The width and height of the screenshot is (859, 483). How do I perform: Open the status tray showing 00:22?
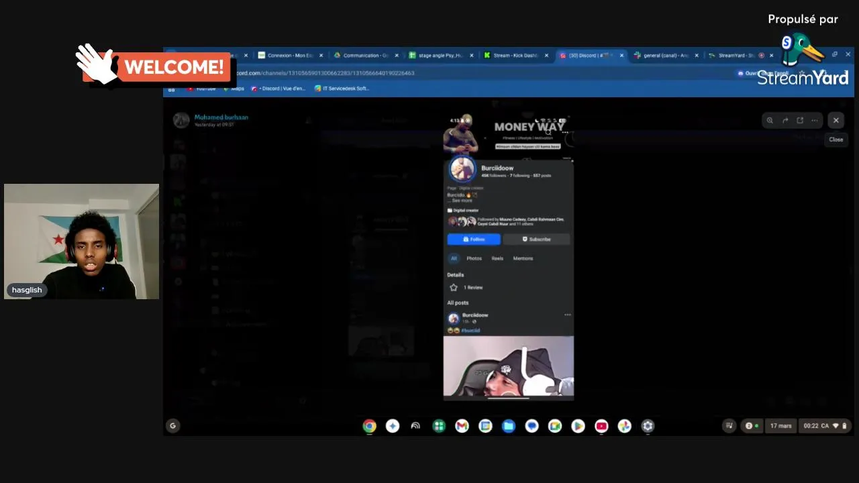825,426
